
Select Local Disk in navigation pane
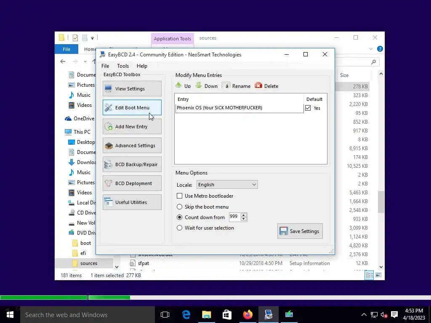click(x=82, y=202)
